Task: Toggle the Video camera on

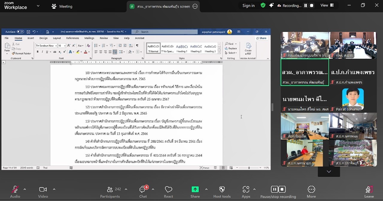Action: point(43,189)
